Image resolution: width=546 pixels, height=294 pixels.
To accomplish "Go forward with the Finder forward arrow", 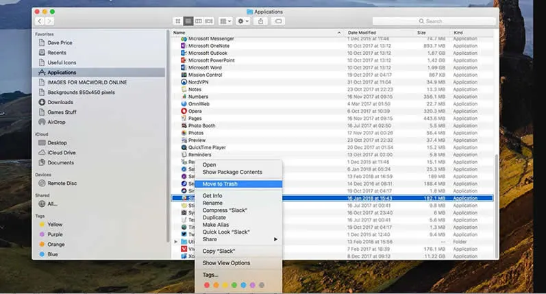I will click(49, 21).
